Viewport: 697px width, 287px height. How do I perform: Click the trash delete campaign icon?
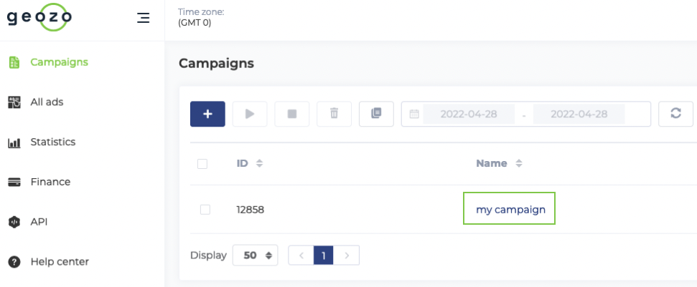tap(334, 114)
